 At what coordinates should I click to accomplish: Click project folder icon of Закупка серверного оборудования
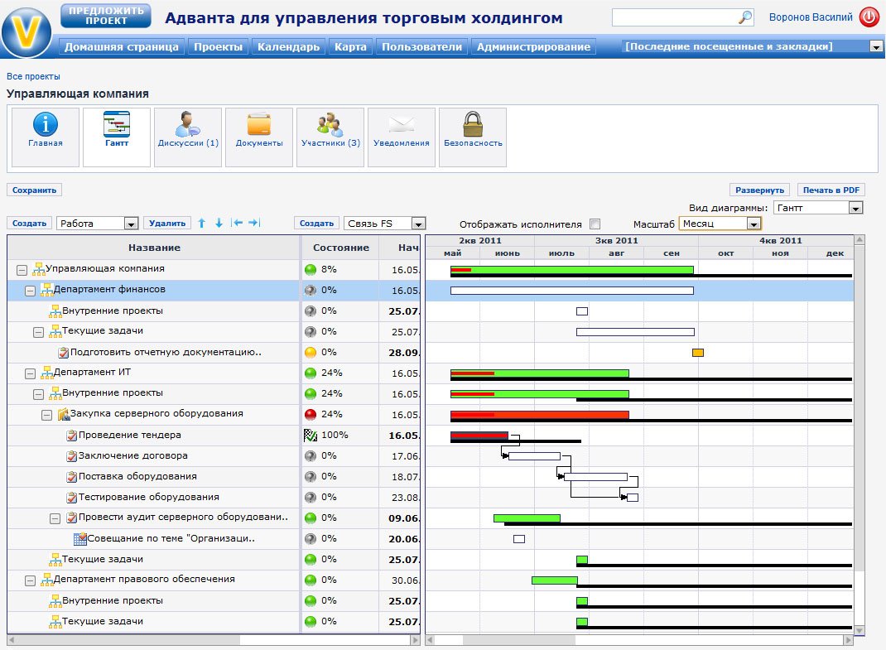[x=63, y=414]
